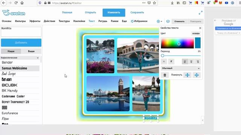Select the Codename Coder font
The width and height of the screenshot is (241, 135).
pos(20,96)
